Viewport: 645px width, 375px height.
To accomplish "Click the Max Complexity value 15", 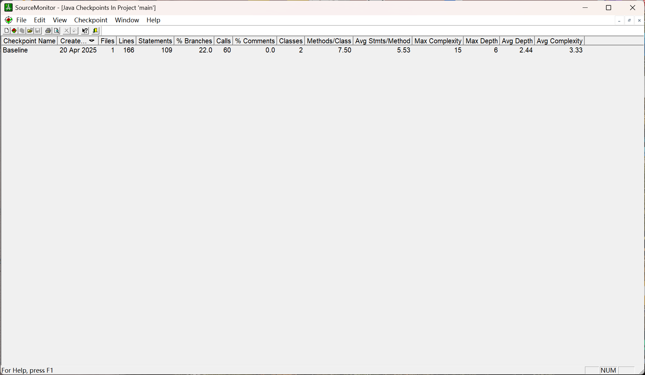I will (458, 50).
